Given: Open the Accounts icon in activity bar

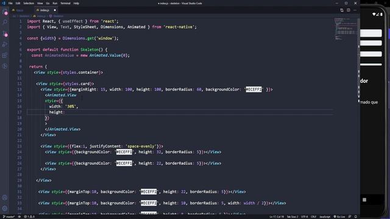Looking at the screenshot, I should coord(5,198).
